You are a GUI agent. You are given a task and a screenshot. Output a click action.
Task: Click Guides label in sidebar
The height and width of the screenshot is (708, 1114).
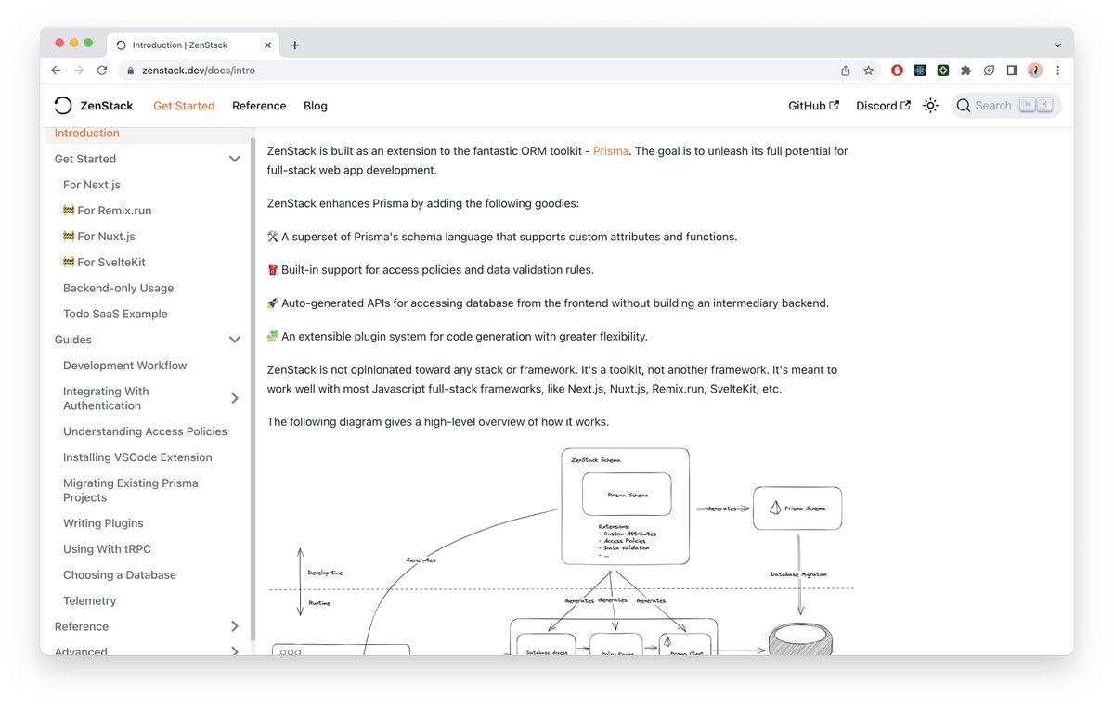pyautogui.click(x=73, y=340)
